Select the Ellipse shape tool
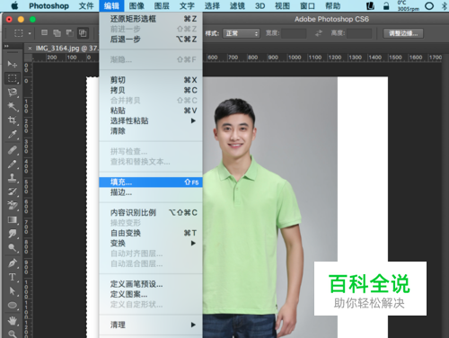The image size is (449, 338). (13, 305)
